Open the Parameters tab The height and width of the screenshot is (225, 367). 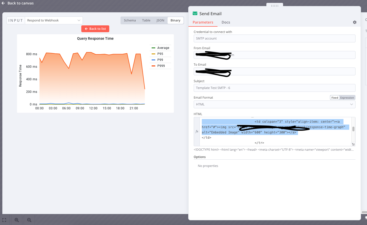pyautogui.click(x=203, y=22)
